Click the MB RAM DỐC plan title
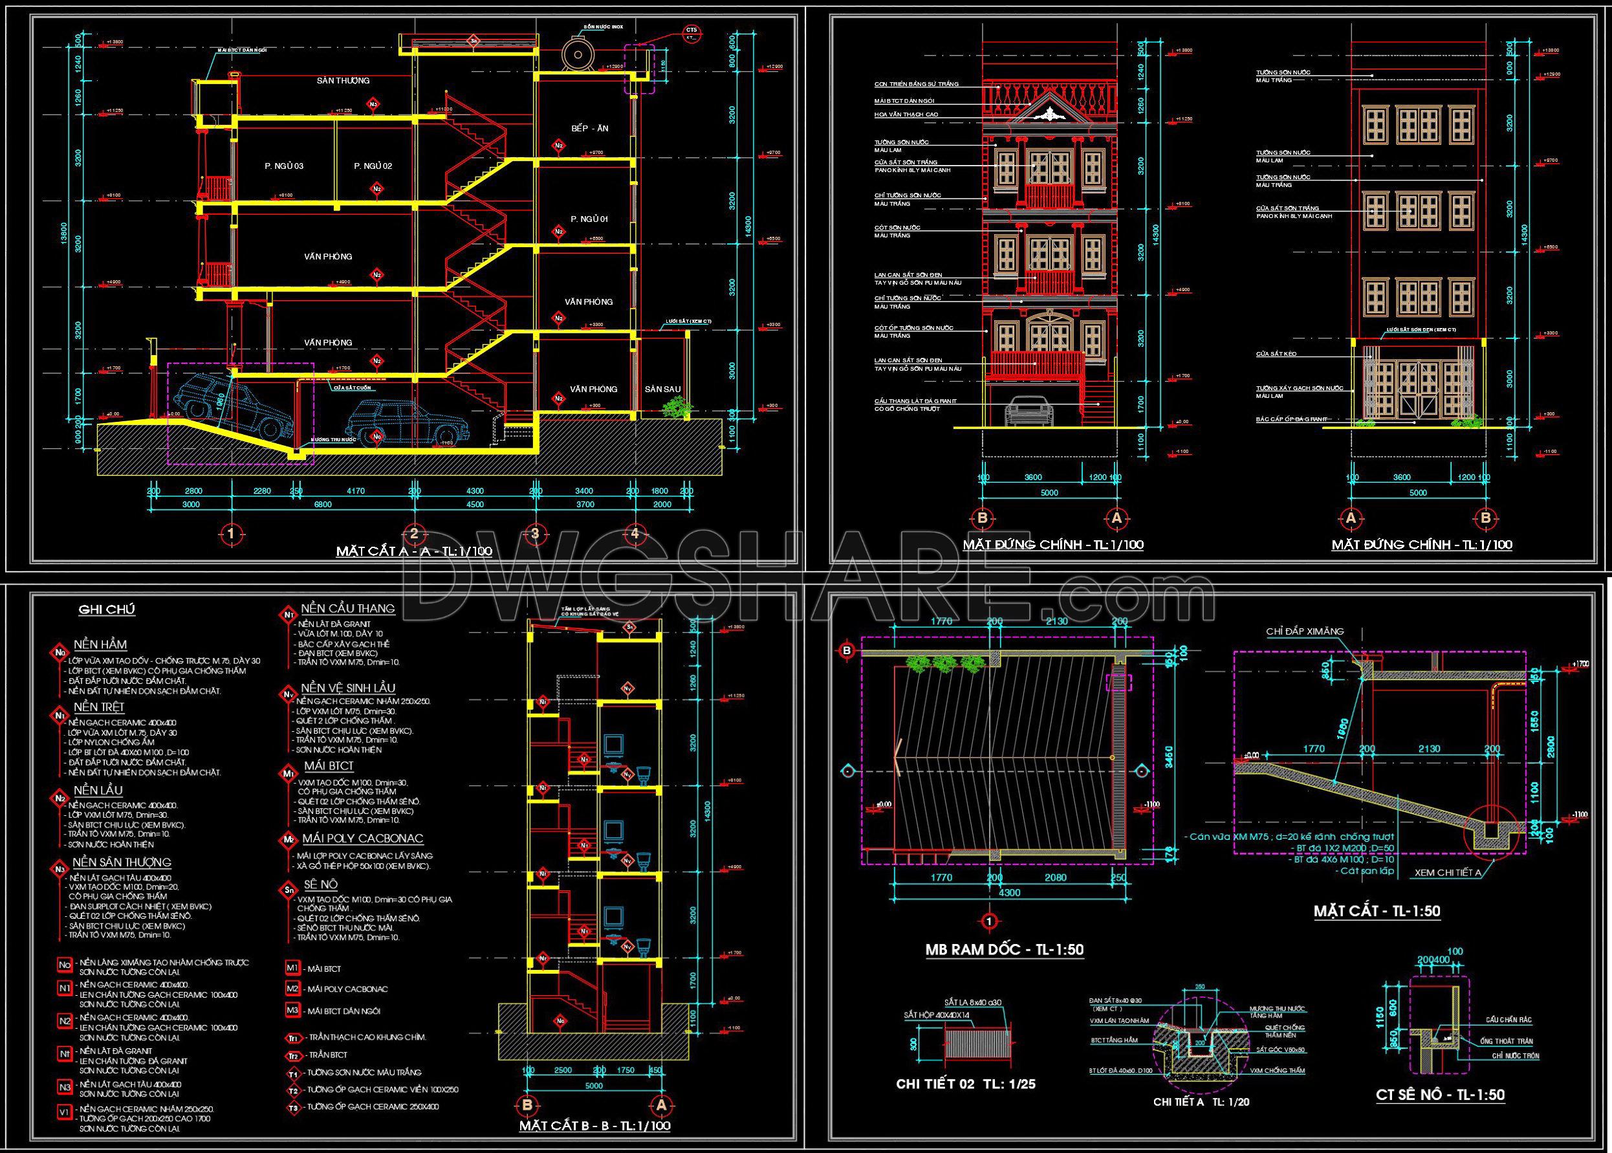1612x1153 pixels. (1004, 949)
